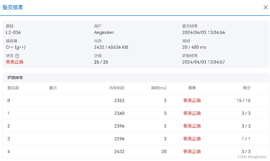This screenshot has width=270, height=161.
Task: Click the red 答案正确 overall status
Action: coord(15,62)
